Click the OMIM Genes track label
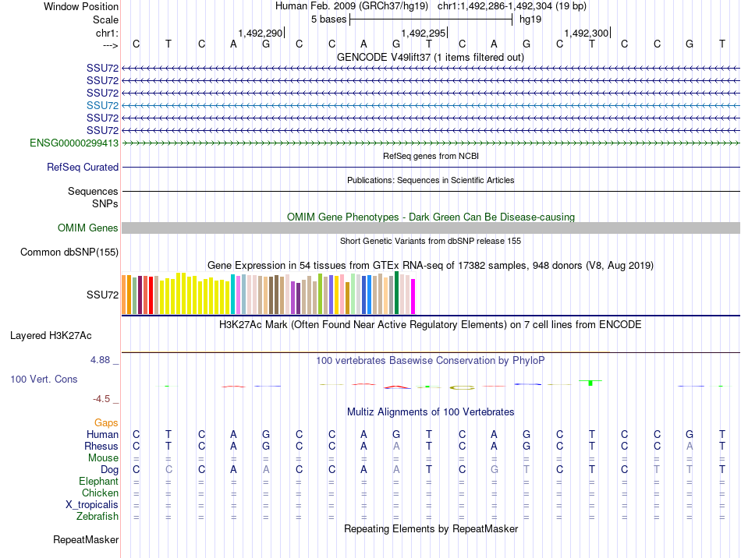Image resolution: width=741 pixels, height=558 pixels. coord(87,228)
